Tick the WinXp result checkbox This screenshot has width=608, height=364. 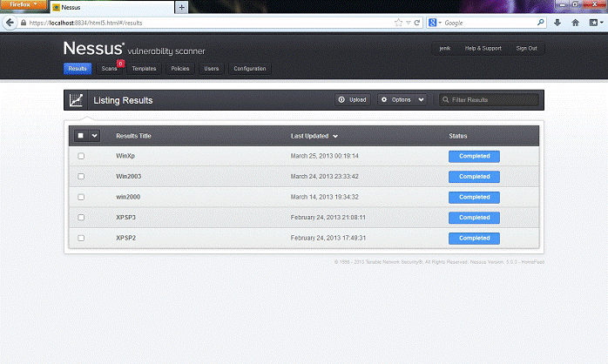click(x=81, y=156)
